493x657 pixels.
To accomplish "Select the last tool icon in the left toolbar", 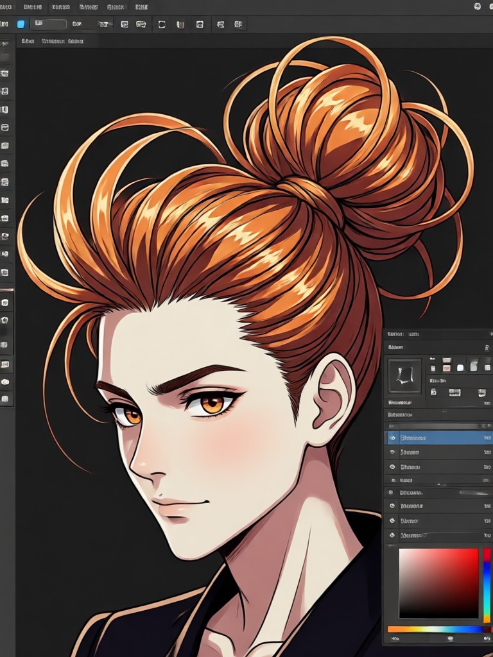I will click(5, 399).
